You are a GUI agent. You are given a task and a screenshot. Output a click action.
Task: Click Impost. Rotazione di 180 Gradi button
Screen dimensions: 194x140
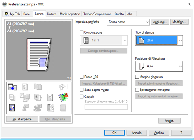pyautogui.click(x=104, y=84)
